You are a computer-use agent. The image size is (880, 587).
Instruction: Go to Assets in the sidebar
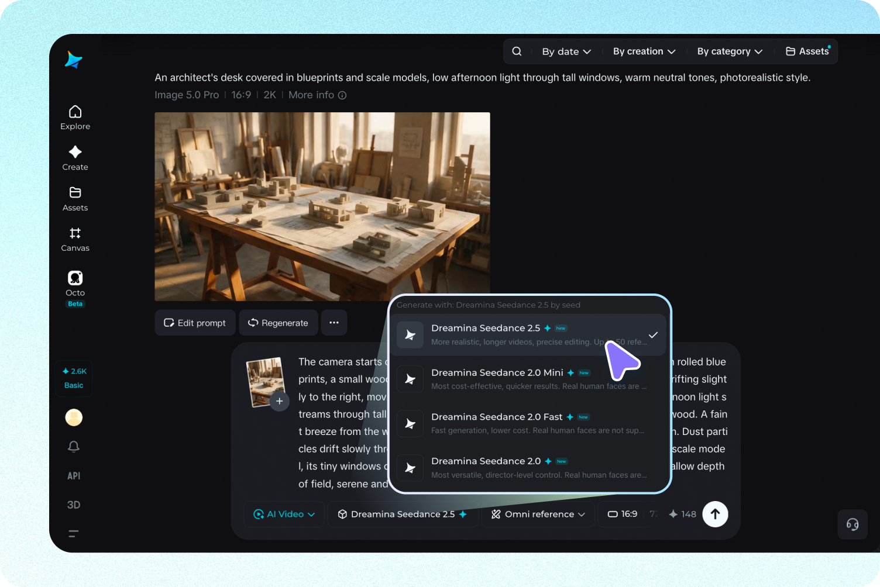pyautogui.click(x=75, y=199)
